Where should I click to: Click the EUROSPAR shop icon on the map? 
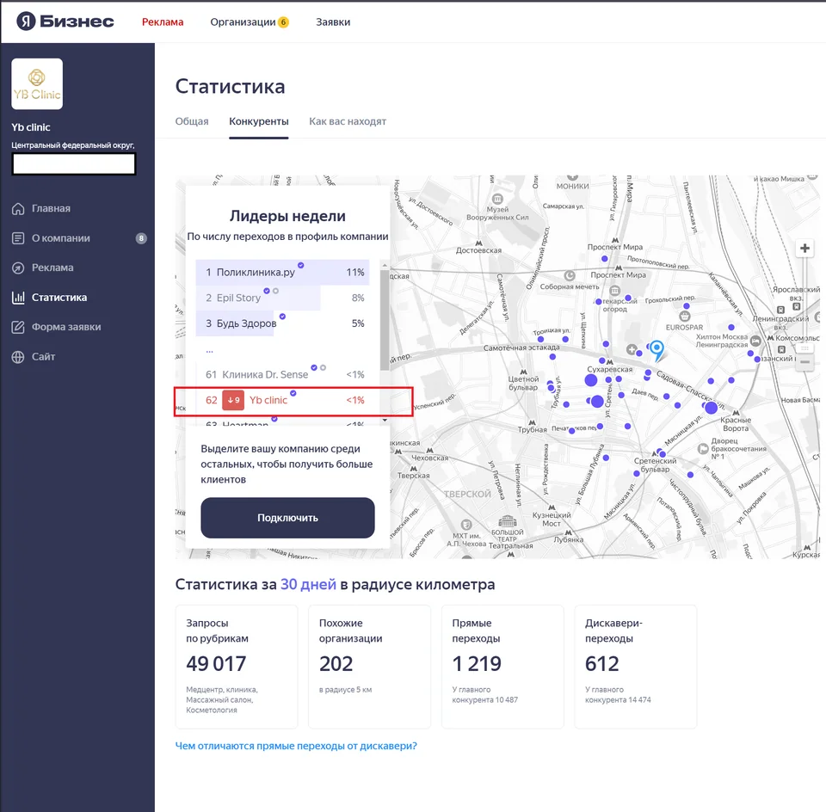684,316
